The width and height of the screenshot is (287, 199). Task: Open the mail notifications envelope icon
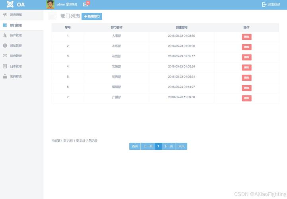click(85, 4)
